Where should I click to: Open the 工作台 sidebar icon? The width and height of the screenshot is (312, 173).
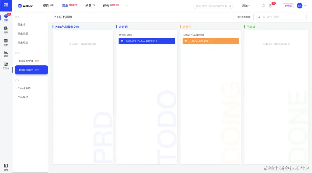(x=6, y=66)
